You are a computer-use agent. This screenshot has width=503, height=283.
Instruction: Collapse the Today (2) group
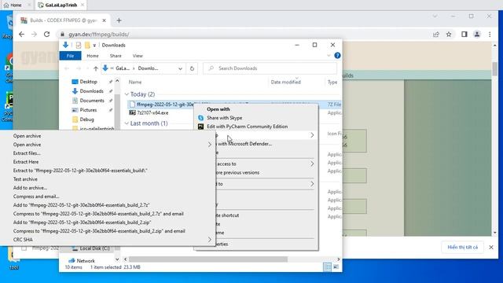(x=127, y=94)
